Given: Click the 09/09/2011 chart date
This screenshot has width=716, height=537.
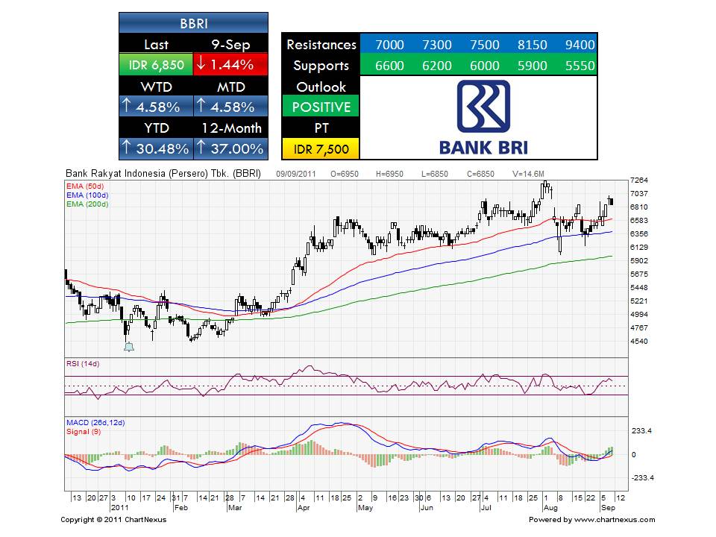Looking at the screenshot, I should click(x=296, y=174).
